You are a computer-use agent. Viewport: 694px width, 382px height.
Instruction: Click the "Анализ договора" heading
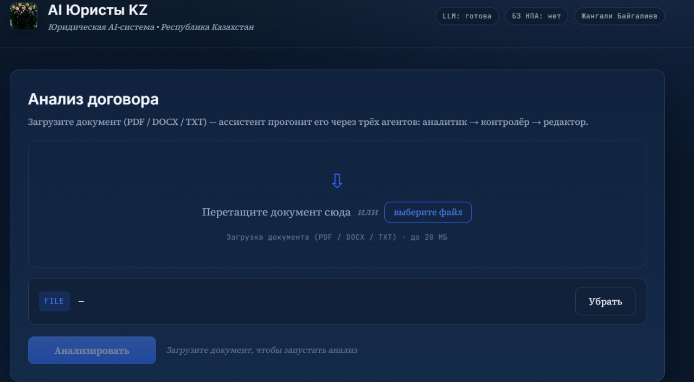click(93, 99)
